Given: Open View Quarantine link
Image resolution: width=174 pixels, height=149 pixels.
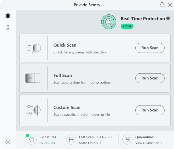Looking at the screenshot, I should pyautogui.click(x=148, y=143).
